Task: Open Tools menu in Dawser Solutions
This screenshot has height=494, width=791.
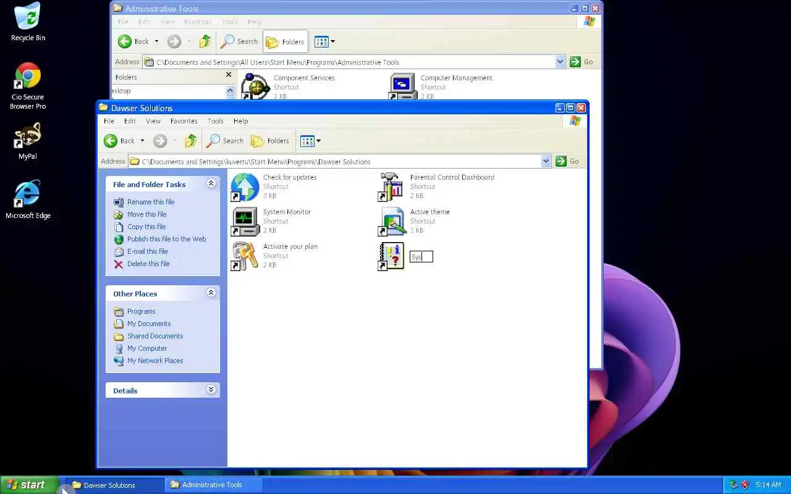Action: point(216,121)
